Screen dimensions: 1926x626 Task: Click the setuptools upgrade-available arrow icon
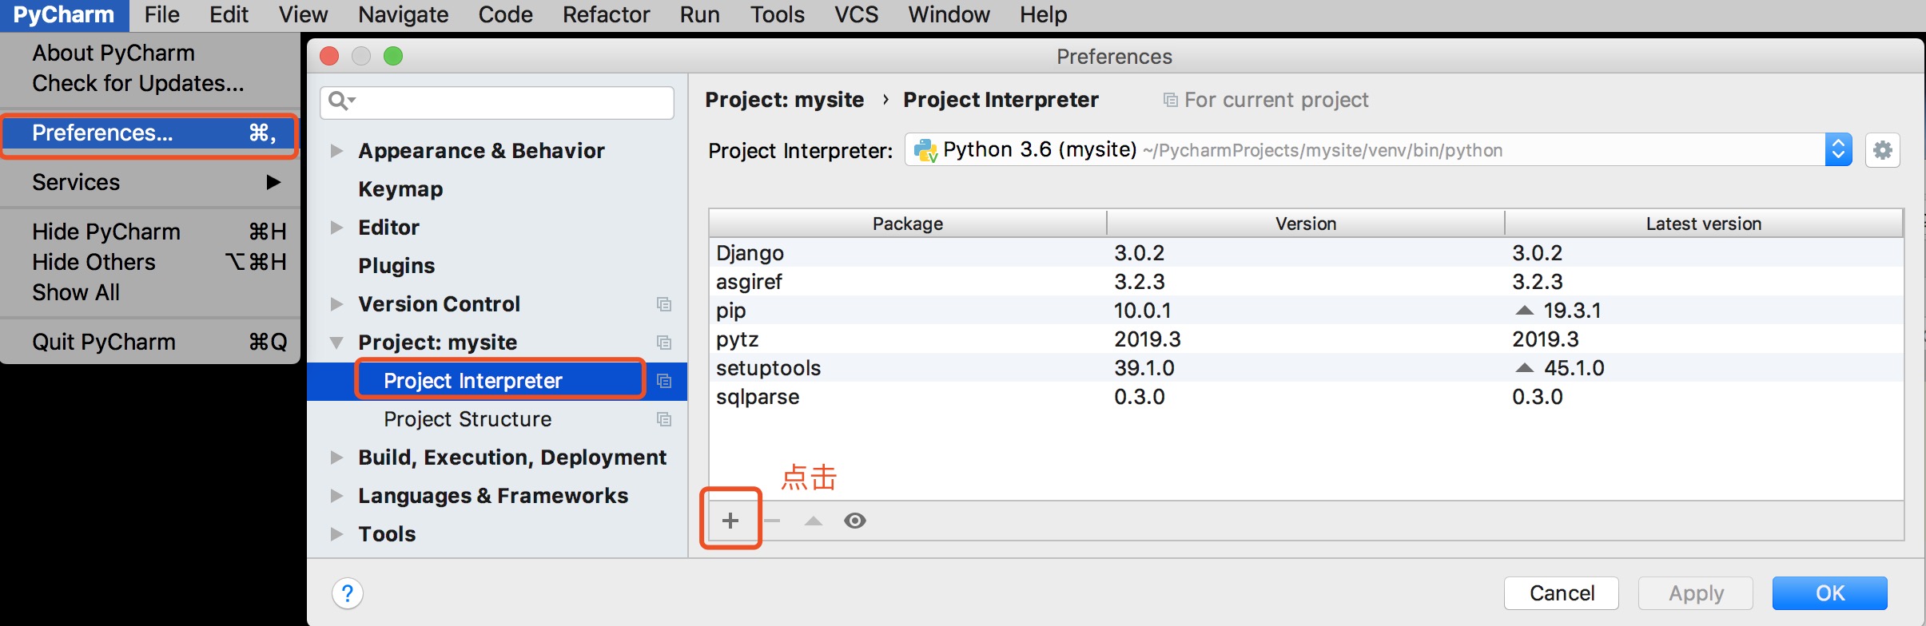pos(1525,368)
